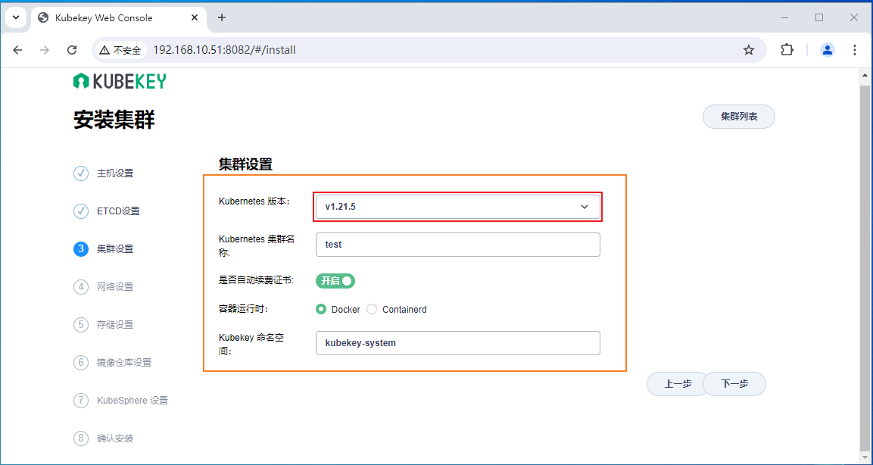This screenshot has width=873, height=465.
Task: Click the ETCD设置 step checkmark icon
Action: (81, 211)
